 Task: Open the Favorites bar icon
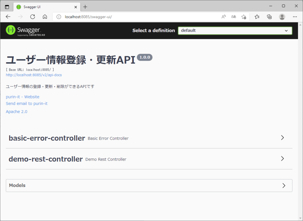tap(257, 17)
